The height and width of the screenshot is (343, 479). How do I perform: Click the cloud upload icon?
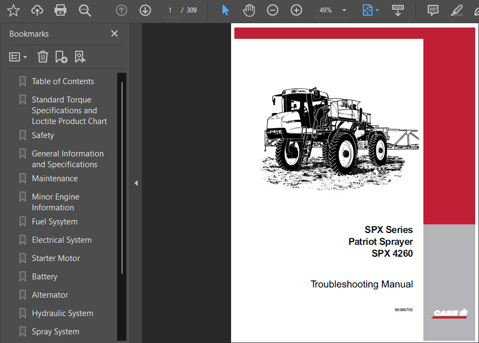tap(37, 10)
